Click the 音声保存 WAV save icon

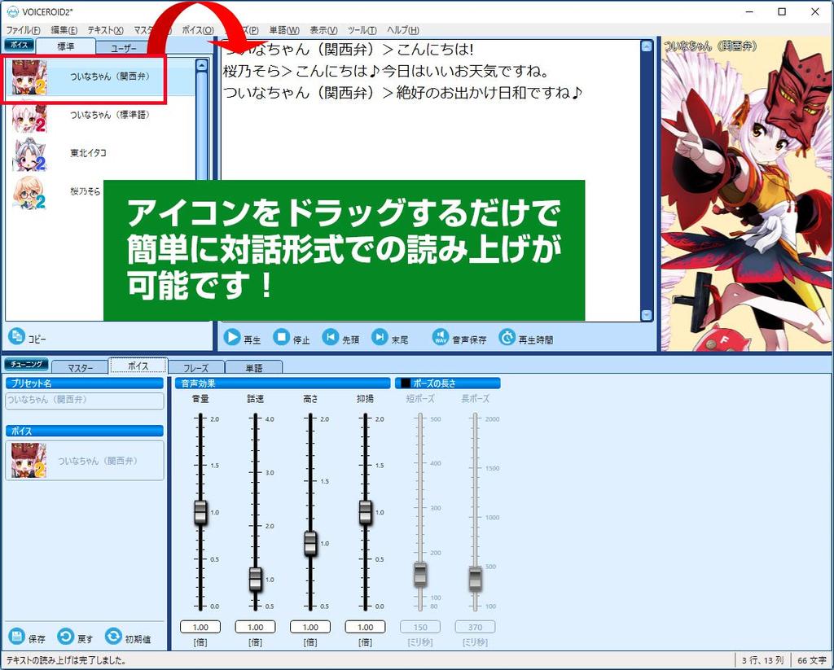(441, 337)
